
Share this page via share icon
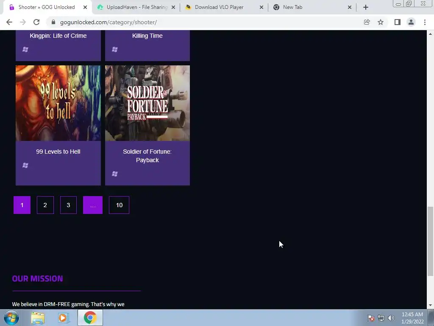point(367,22)
